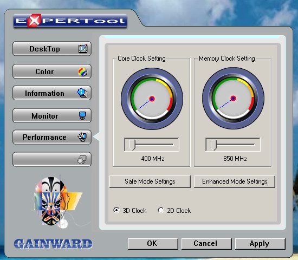298x260 pixels.
Task: Click the Memory Clock gauge dial
Action: (x=233, y=98)
